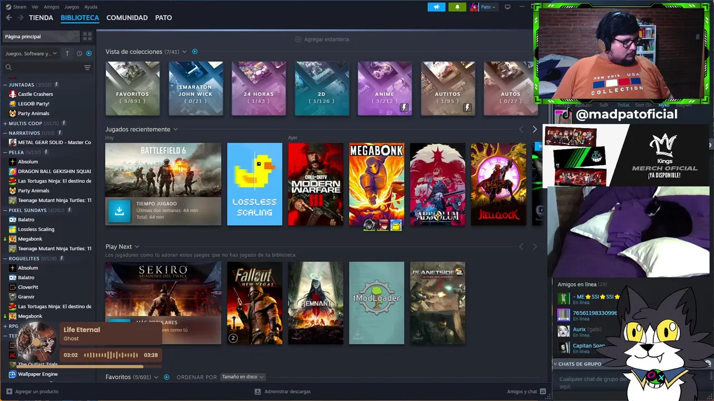The image size is (714, 401).
Task: Go back with the left arrow
Action: tap(9, 18)
